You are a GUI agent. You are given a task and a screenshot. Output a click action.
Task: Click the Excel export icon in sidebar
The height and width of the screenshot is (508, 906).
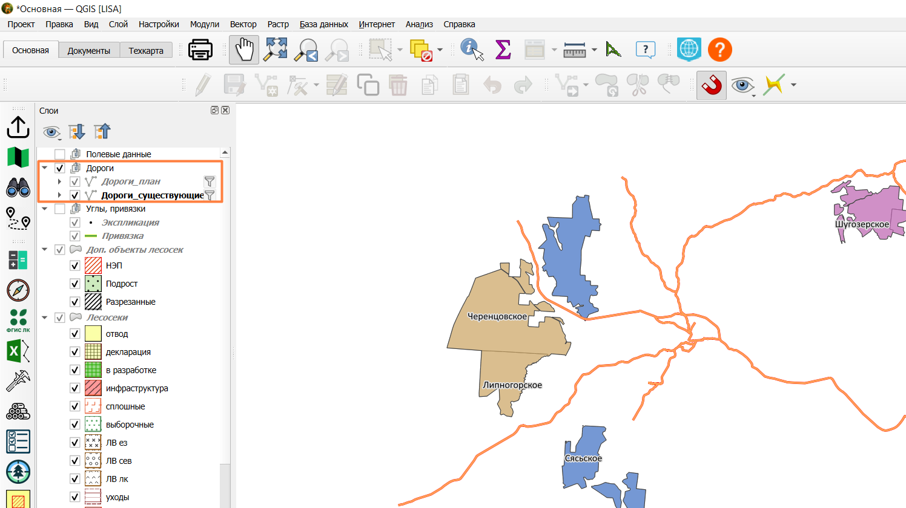coord(18,351)
